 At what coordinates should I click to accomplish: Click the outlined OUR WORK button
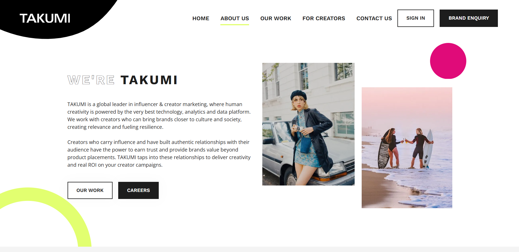click(x=90, y=190)
